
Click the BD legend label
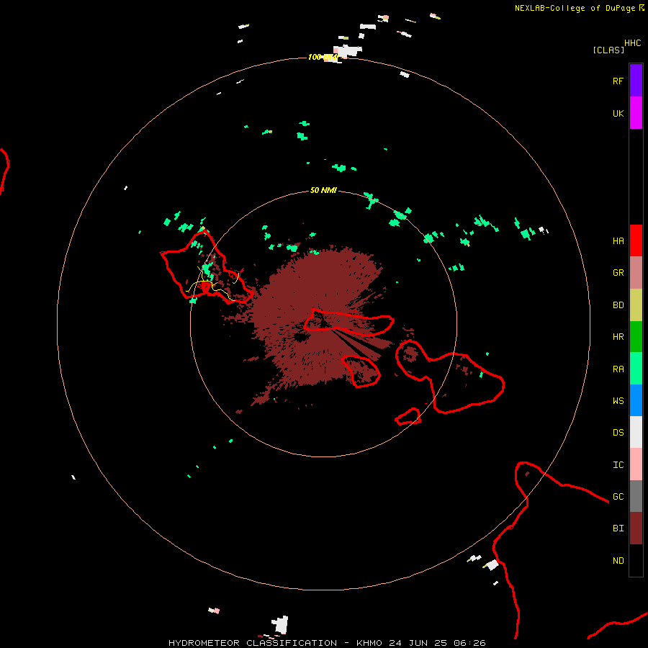coord(618,305)
